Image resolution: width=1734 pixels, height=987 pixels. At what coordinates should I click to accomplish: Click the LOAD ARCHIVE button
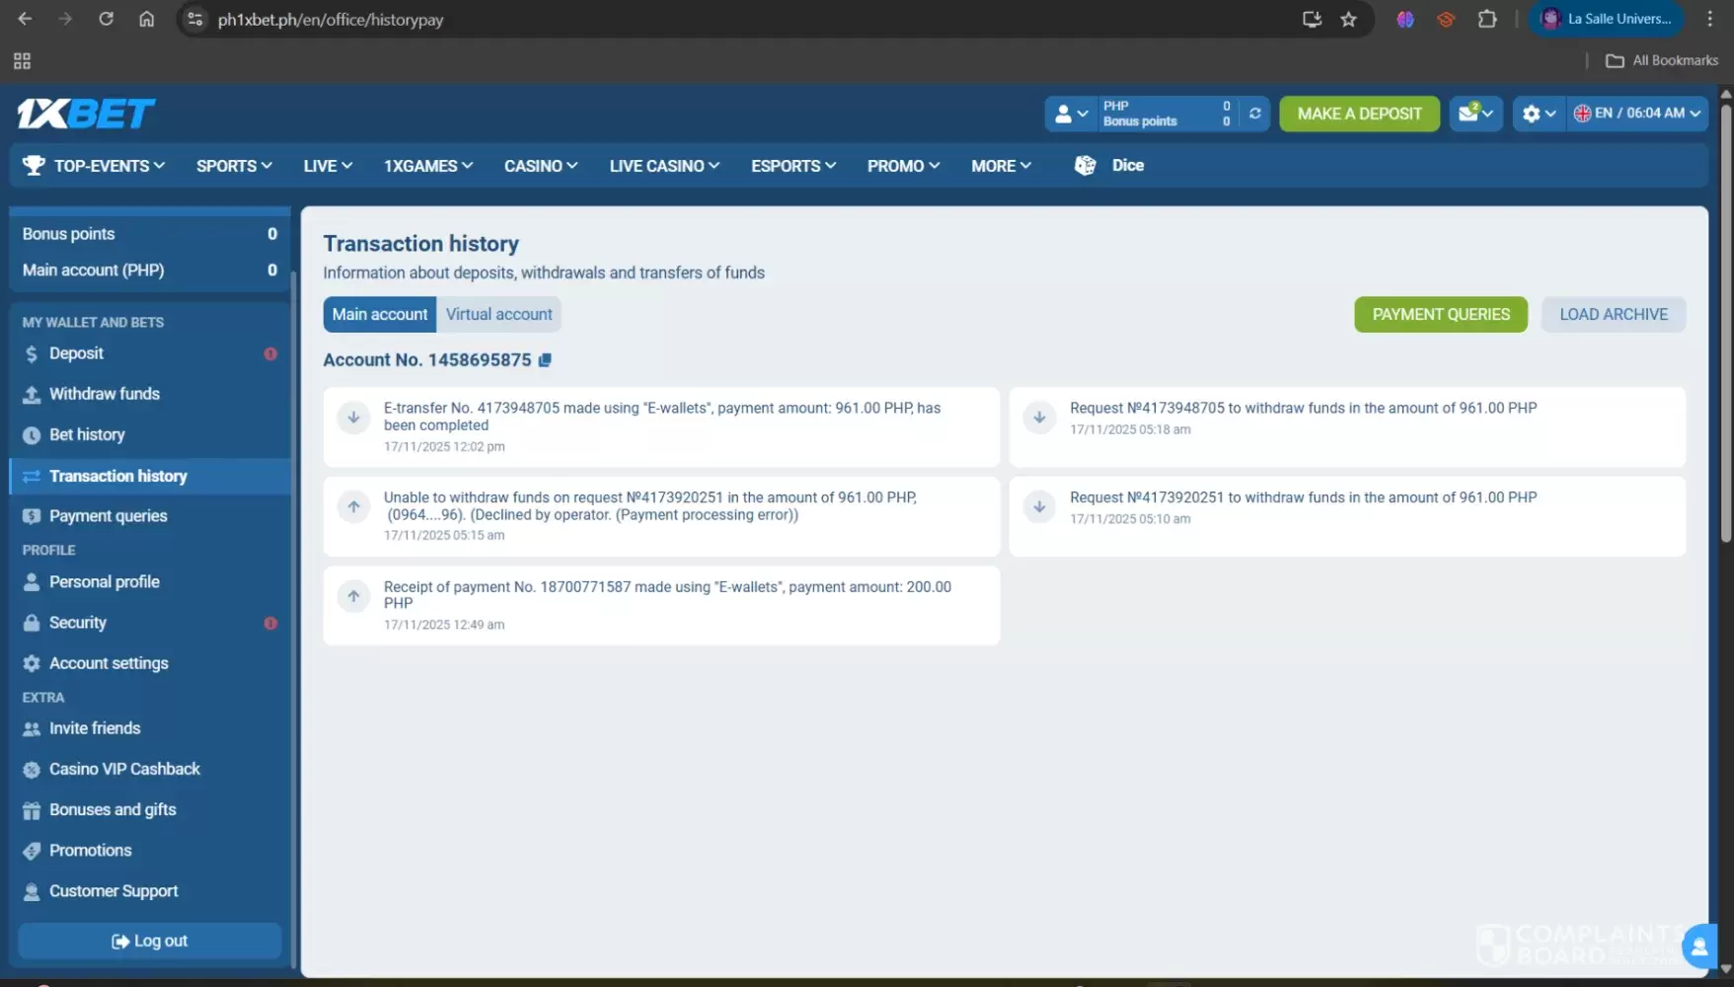[1613, 314]
